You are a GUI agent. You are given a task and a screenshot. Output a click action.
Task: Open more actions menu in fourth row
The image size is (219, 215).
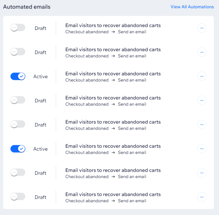point(201,101)
